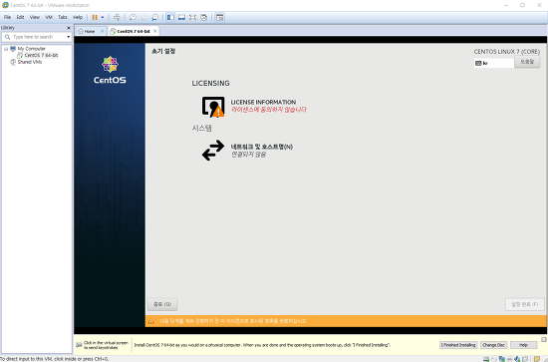Toggle the thumbnail bar view

point(181,17)
